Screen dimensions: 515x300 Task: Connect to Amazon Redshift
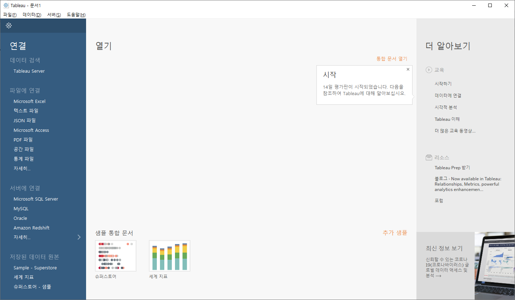31,228
